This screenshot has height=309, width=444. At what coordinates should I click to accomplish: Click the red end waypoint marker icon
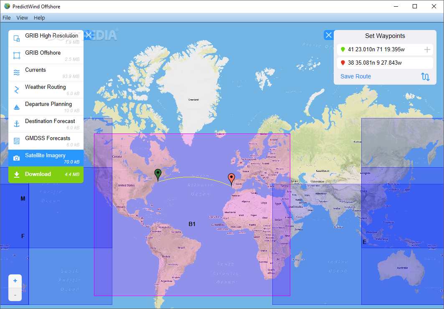coord(343,63)
